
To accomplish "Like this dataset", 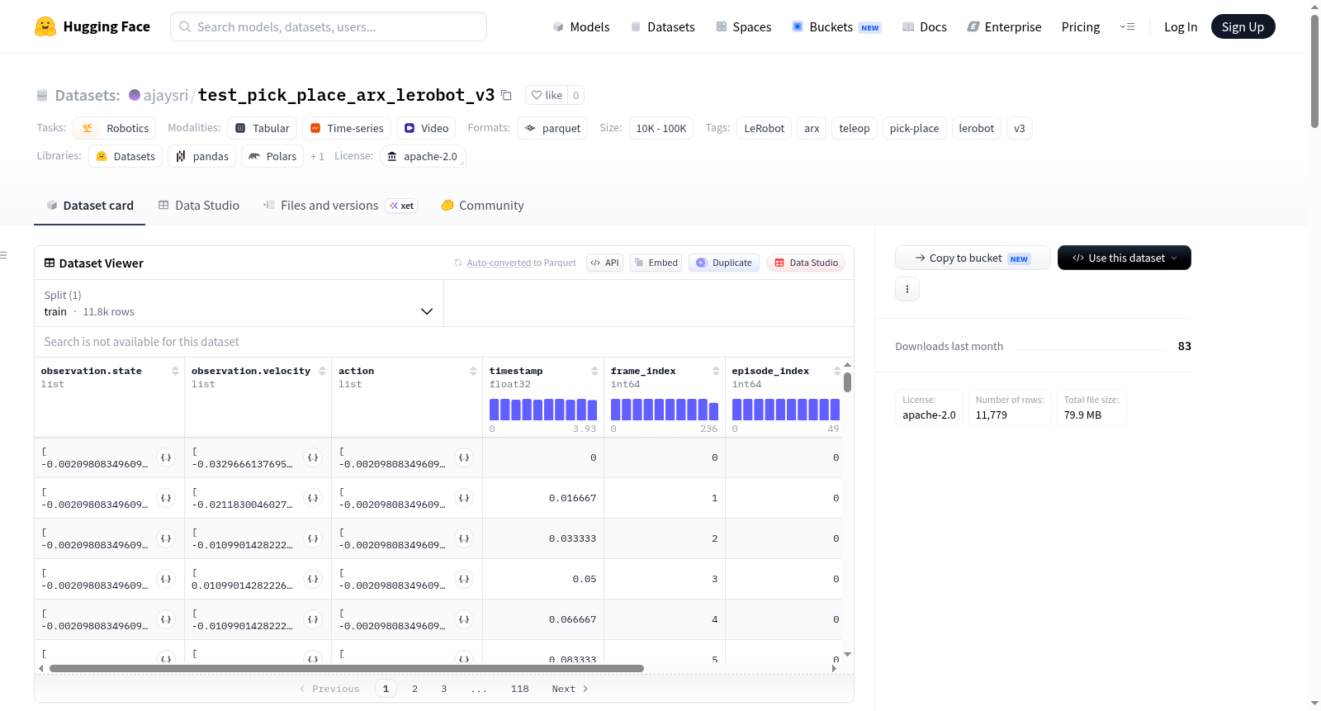I will click(x=547, y=95).
